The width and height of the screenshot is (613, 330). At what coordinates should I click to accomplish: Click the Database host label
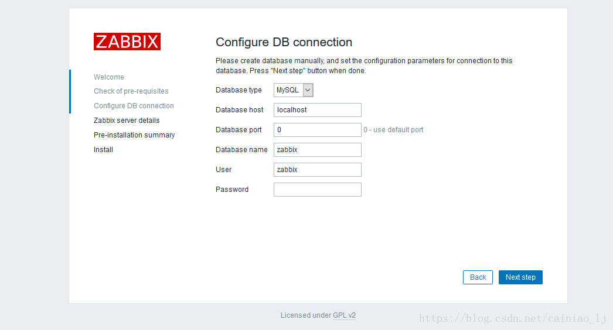click(x=239, y=110)
